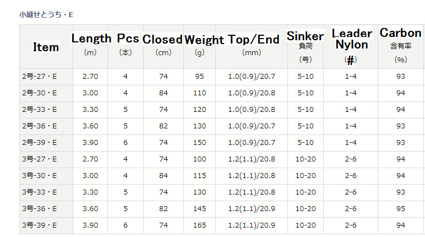Click the Closed (cm) column header
Image resolution: width=425 pixels, height=237 pixels.
click(164, 47)
